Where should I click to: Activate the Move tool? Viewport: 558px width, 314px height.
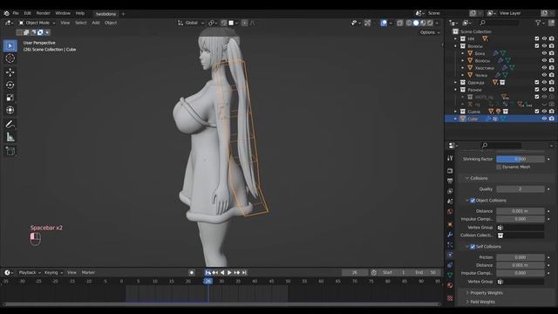(x=10, y=72)
